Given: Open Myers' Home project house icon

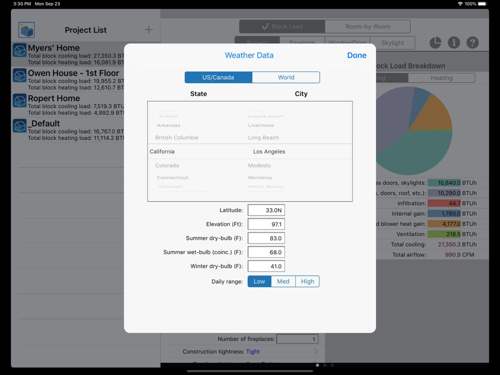Looking at the screenshot, I should point(20,50).
